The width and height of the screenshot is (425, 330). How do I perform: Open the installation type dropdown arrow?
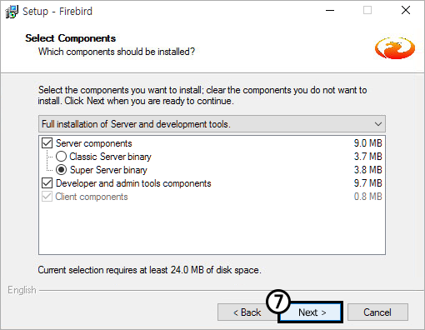[378, 124]
